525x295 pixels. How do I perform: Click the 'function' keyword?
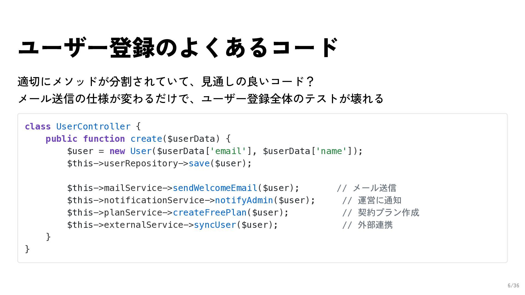coord(104,139)
